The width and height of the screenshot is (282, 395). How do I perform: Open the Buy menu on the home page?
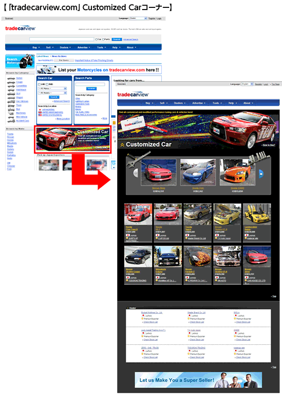36,47
